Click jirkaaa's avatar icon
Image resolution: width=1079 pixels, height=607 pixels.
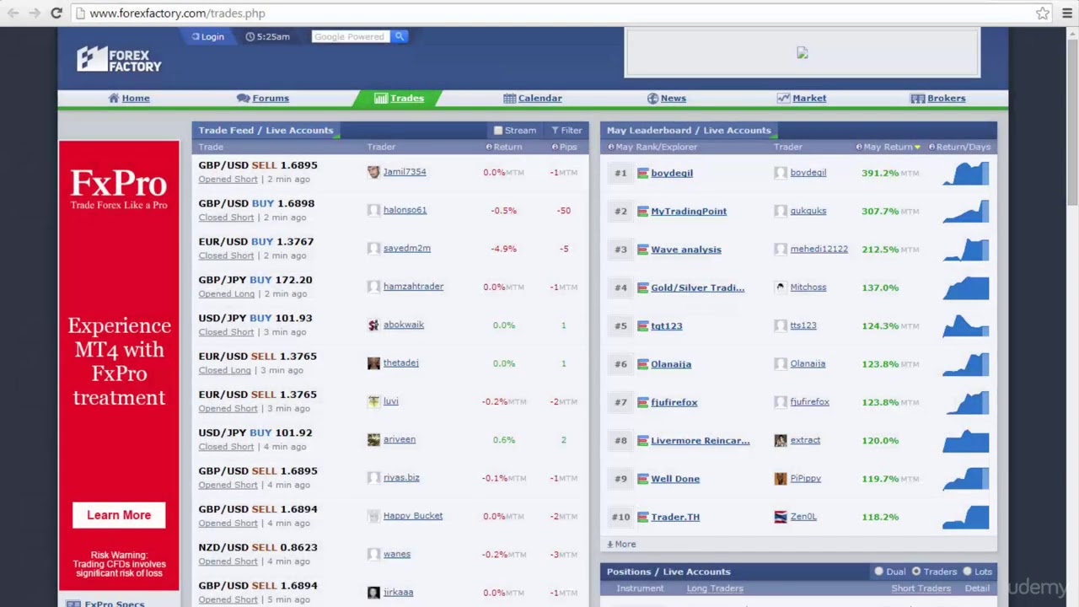(373, 593)
